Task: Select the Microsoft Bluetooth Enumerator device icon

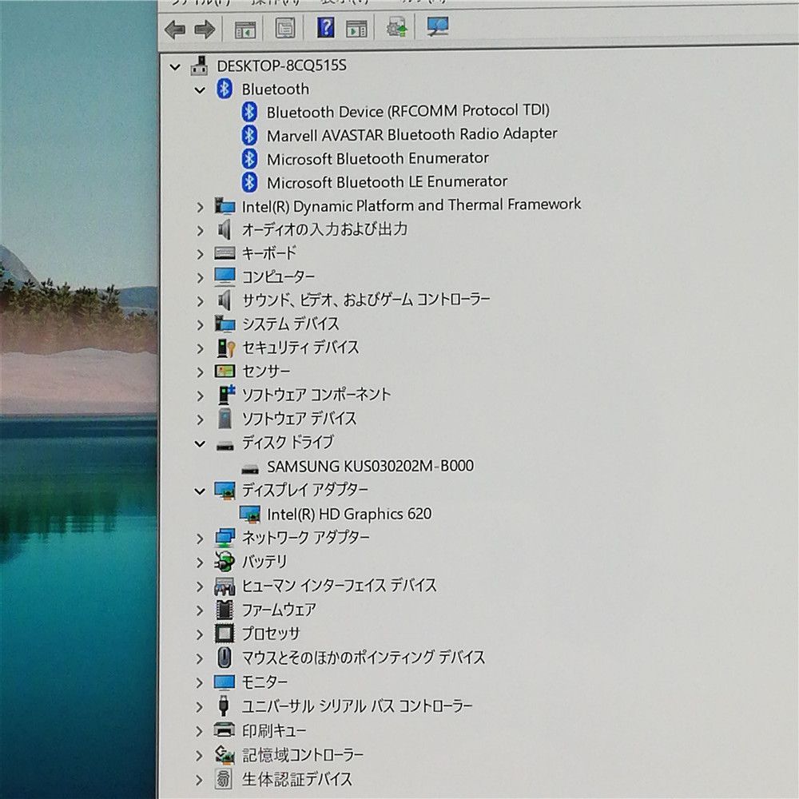Action: click(x=248, y=158)
